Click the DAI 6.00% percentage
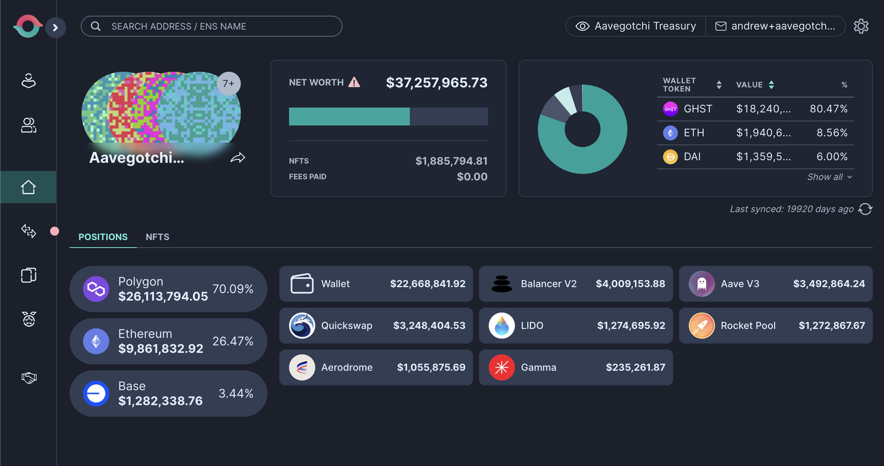 tap(832, 157)
